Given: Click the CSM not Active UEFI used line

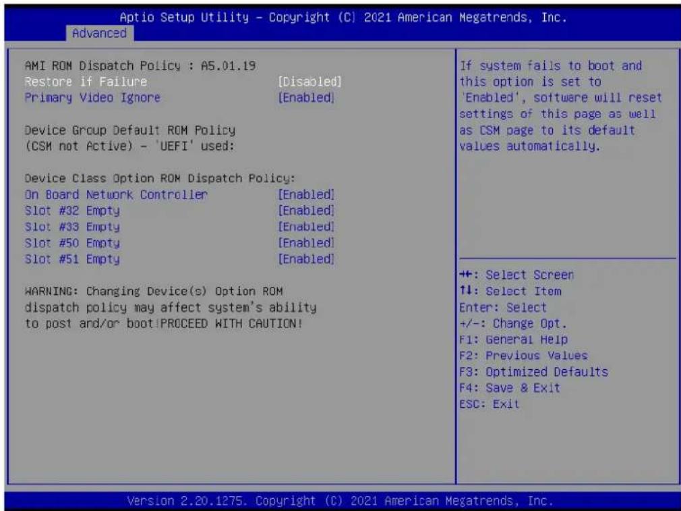Looking at the screenshot, I should 129,146.
